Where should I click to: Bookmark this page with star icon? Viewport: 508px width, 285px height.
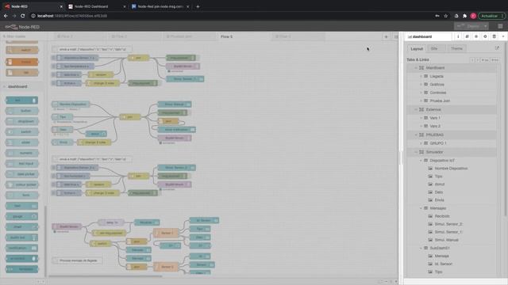446,16
